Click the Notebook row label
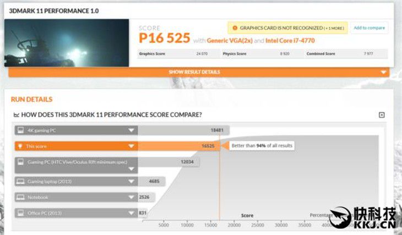The image size is (402, 235). [37, 198]
